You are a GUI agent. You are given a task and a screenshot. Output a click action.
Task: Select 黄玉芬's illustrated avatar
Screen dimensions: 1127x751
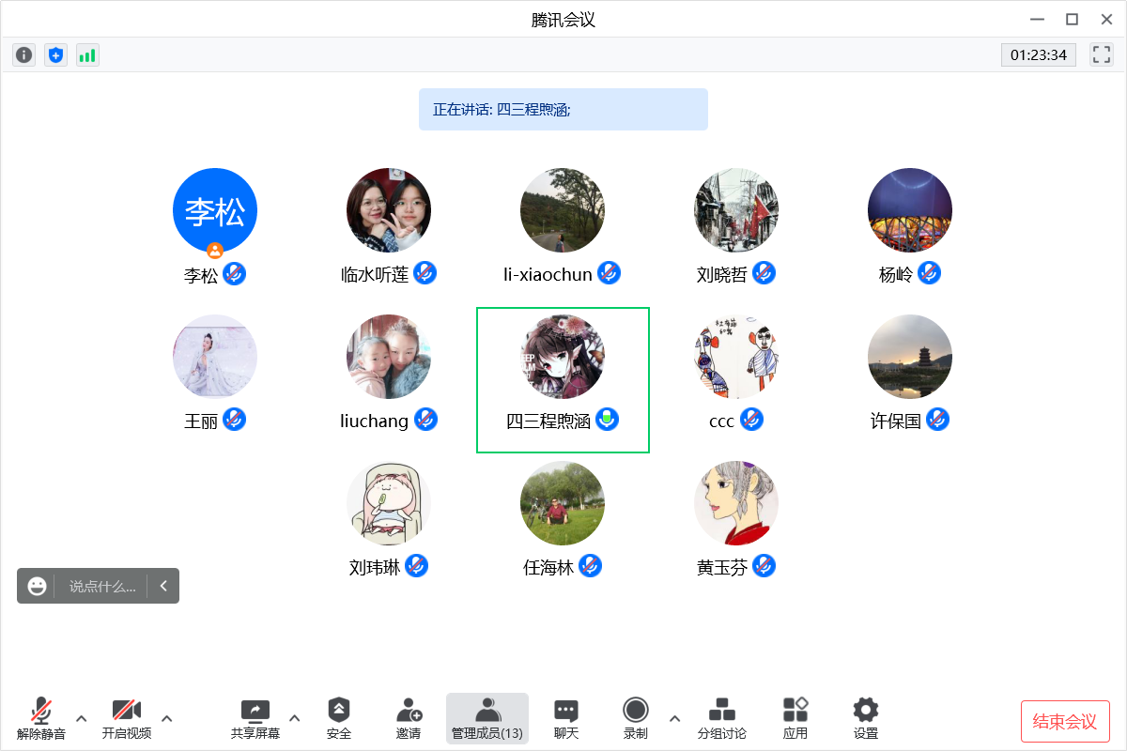736,503
